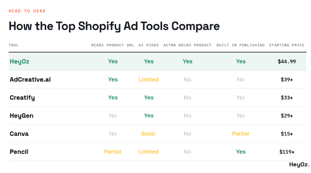Image resolution: width=311 pixels, height=173 pixels.
Task: Click the Head to Head label
Action: click(x=27, y=11)
